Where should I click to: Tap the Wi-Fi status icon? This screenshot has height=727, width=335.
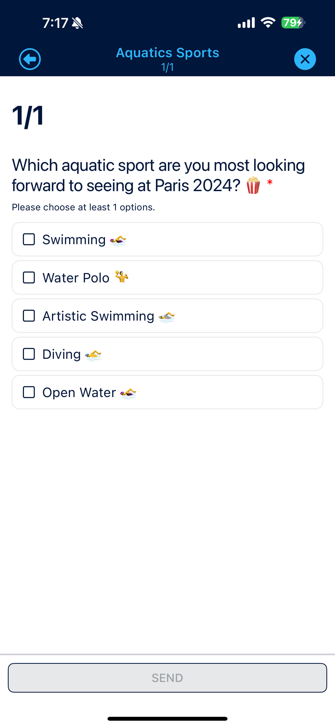pyautogui.click(x=268, y=23)
